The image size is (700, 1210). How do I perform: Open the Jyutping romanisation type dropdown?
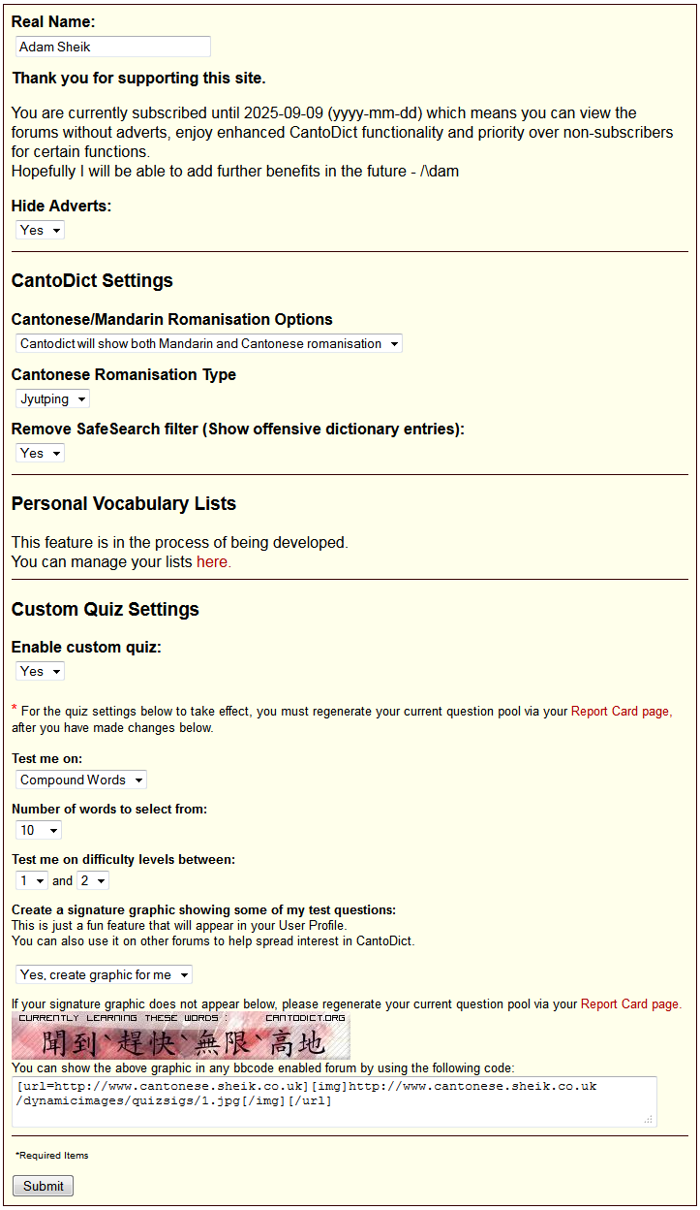point(52,398)
